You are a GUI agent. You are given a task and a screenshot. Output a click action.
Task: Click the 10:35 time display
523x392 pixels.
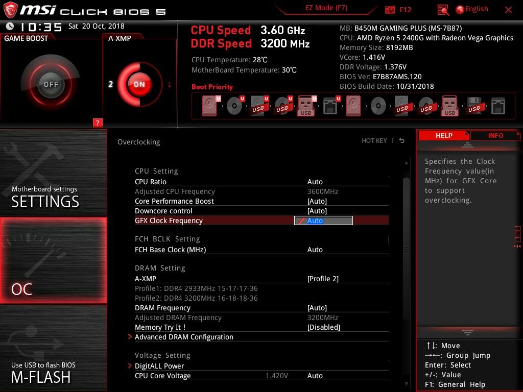41,27
